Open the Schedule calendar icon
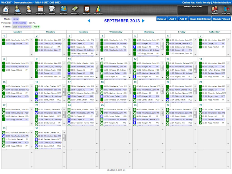Screen dimensions: 232x174 pos(40,10)
